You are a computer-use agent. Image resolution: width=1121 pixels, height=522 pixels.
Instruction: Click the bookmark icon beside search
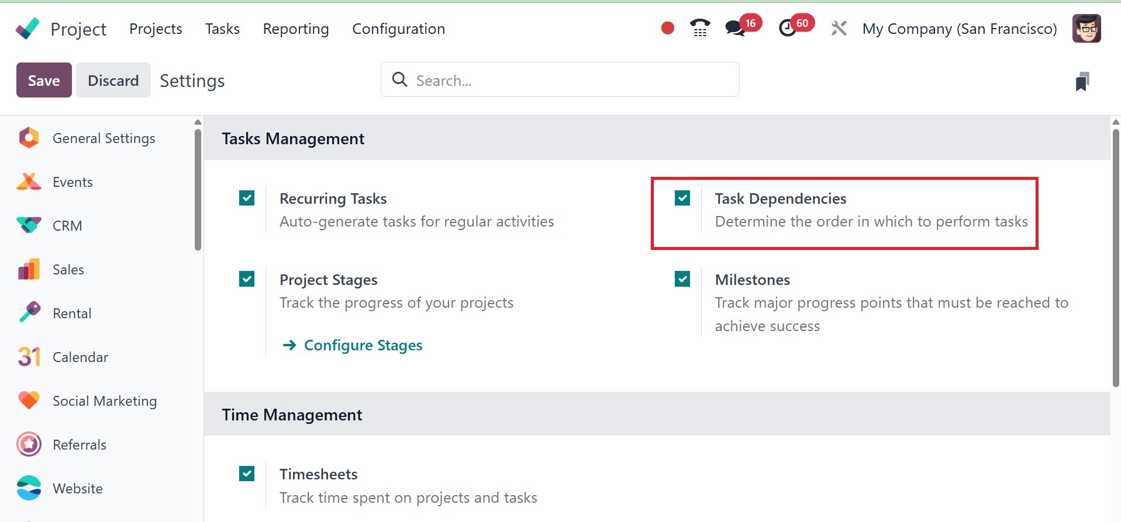[x=1082, y=81]
